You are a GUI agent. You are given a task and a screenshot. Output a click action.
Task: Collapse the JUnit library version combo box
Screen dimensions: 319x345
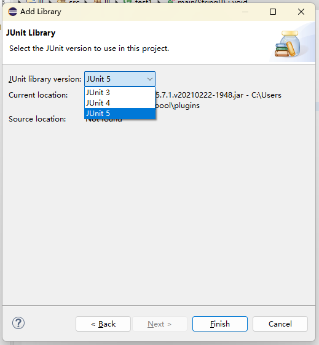pyautogui.click(x=120, y=79)
